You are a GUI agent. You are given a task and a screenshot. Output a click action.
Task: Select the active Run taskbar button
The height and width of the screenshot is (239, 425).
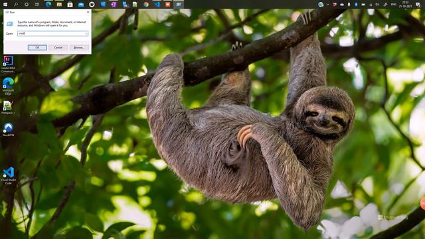point(179,5)
